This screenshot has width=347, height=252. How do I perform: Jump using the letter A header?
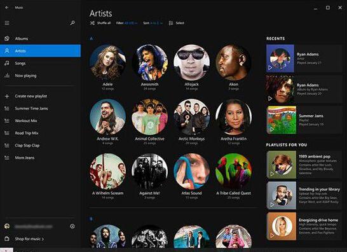click(91, 39)
